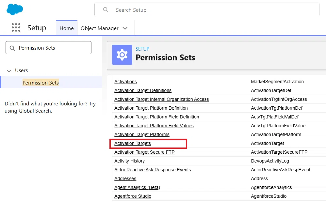Open Agent Analytics (Beta) link
The image size is (326, 202).
(x=137, y=187)
